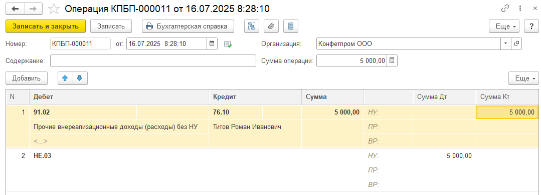Expand the table Еще menu
Viewport: 541px width, 195px height.
point(523,78)
